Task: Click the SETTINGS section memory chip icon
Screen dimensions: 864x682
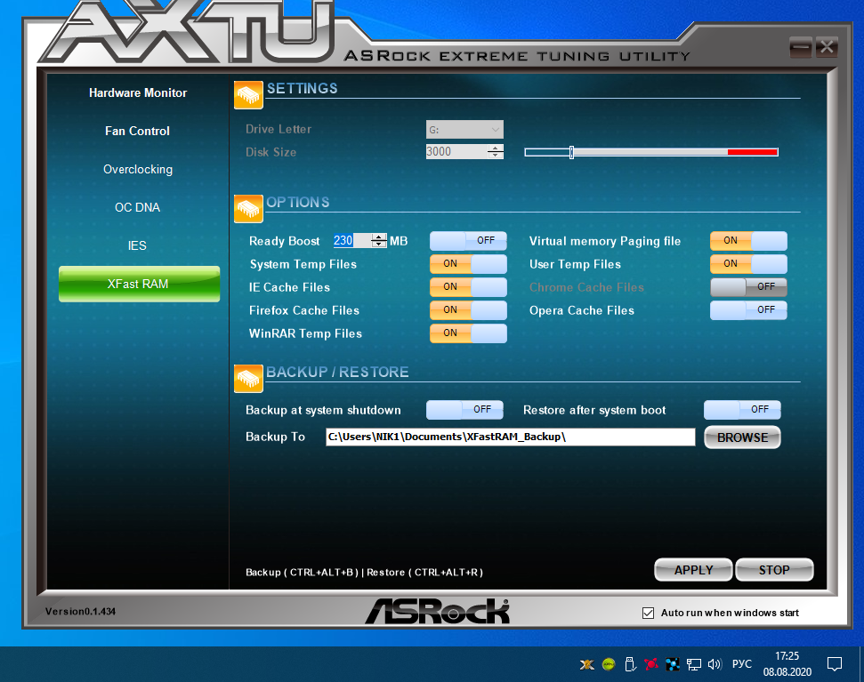Action: coord(248,95)
